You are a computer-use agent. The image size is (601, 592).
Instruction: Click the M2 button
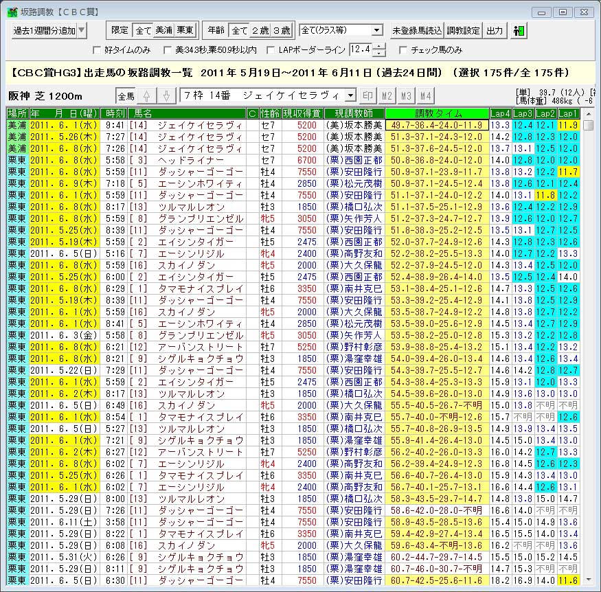[387, 95]
